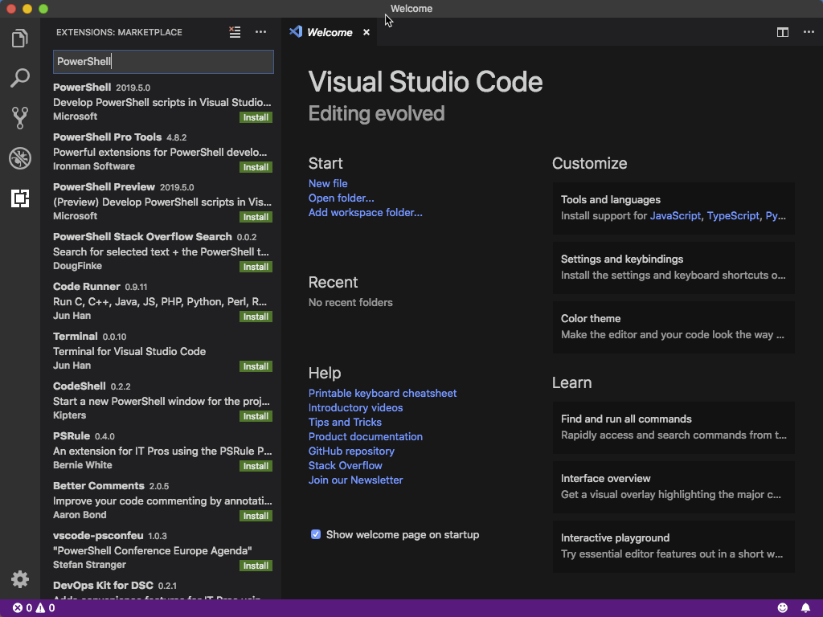Open the Printable keyboard cheatsheet link

[x=382, y=393]
